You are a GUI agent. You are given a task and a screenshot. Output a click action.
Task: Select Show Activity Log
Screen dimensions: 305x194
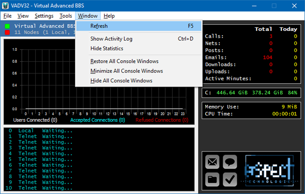(139, 39)
